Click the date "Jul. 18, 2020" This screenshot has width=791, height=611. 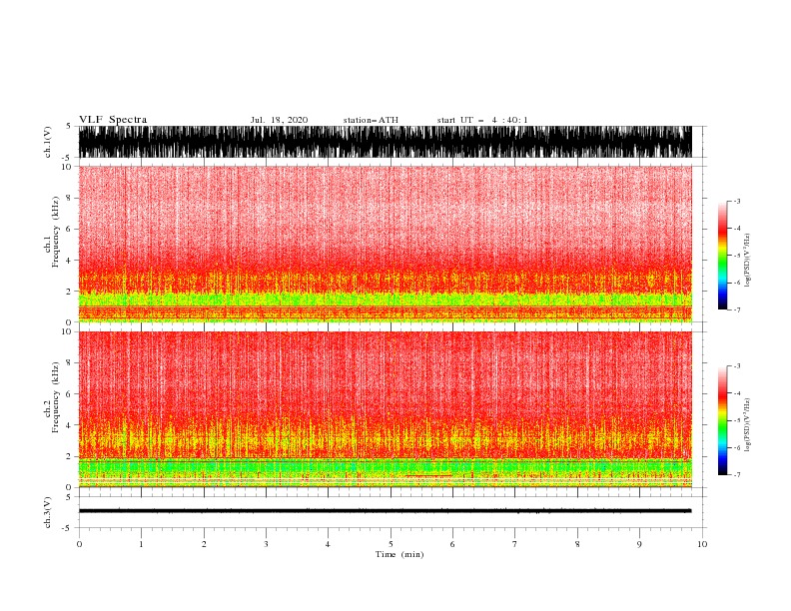tap(279, 120)
